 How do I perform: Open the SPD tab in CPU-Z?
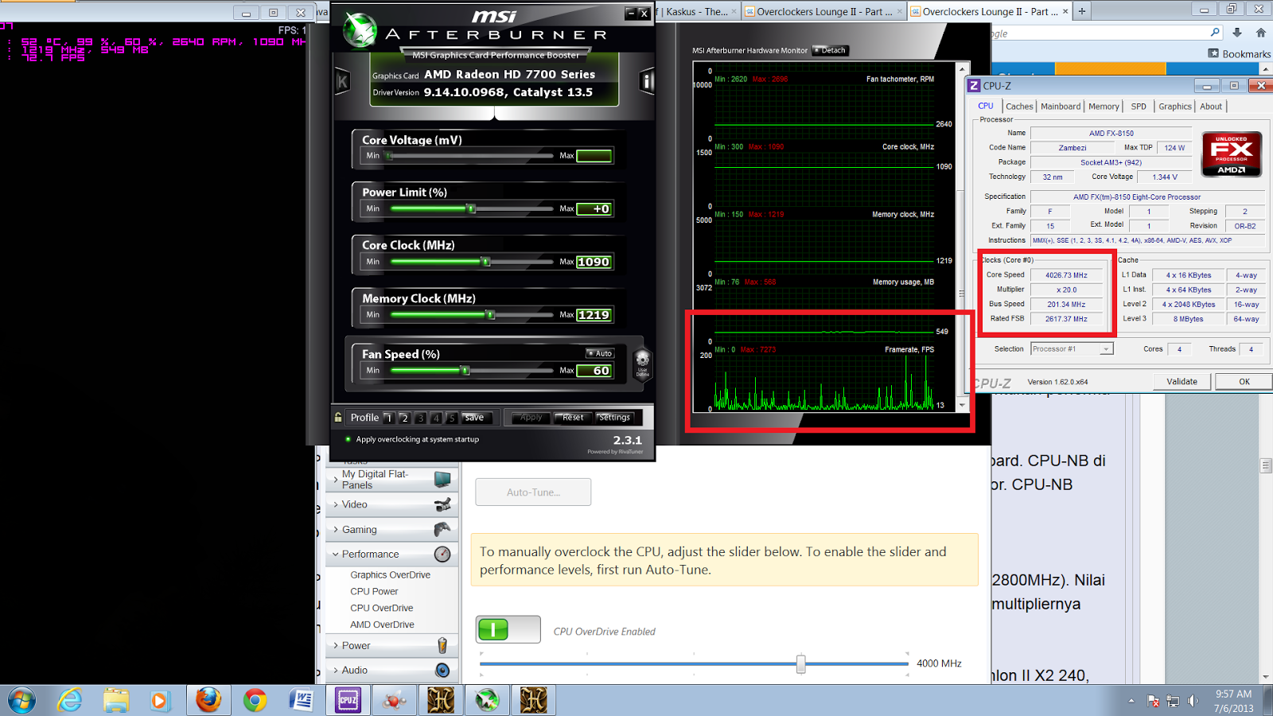click(1139, 106)
